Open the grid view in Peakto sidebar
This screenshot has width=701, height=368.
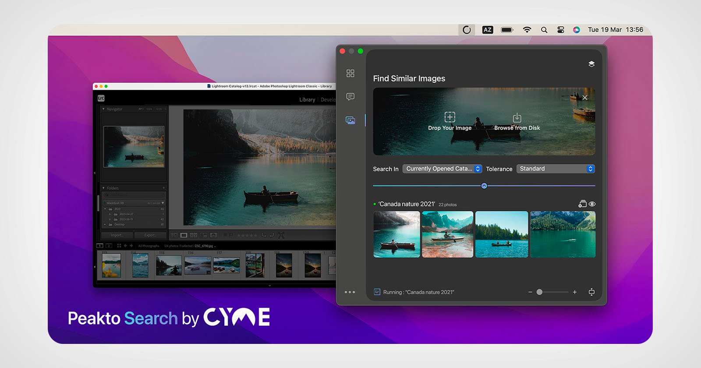click(x=350, y=73)
